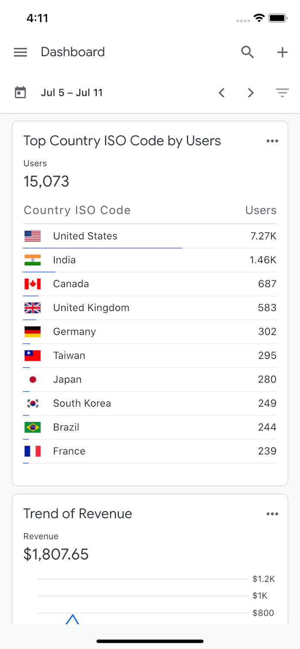Add a new card using the plus icon

(x=282, y=52)
